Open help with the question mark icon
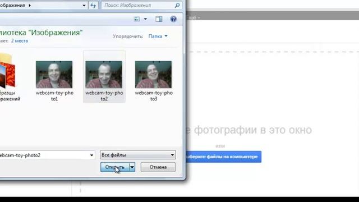Viewport: 359px width, 202px height. (x=173, y=19)
